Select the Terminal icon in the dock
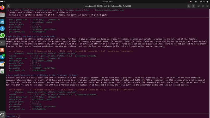This screenshot has width=210, height=118. (2, 43)
